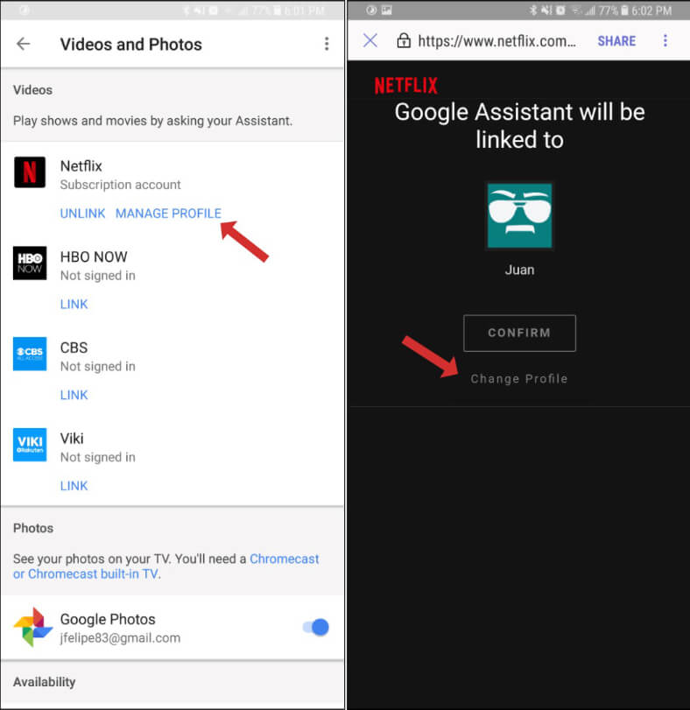Tap the Google Photos title text
Screen dimensions: 690x710
[x=108, y=619]
